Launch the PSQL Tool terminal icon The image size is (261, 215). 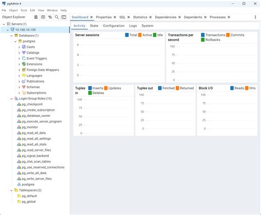(64, 17)
